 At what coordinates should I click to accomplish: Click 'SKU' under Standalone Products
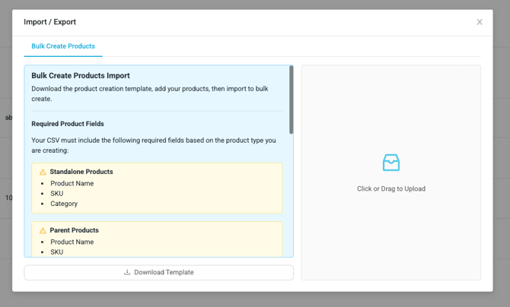57,194
